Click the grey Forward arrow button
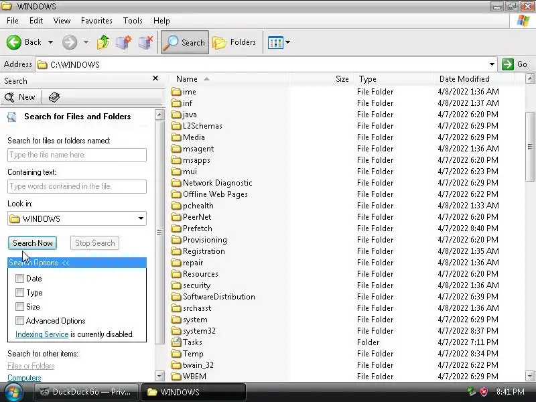The image size is (536, 402). point(70,42)
